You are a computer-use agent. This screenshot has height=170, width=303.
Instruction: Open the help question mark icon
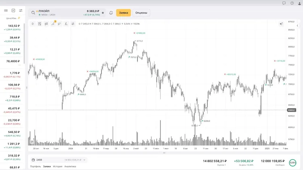292,3
